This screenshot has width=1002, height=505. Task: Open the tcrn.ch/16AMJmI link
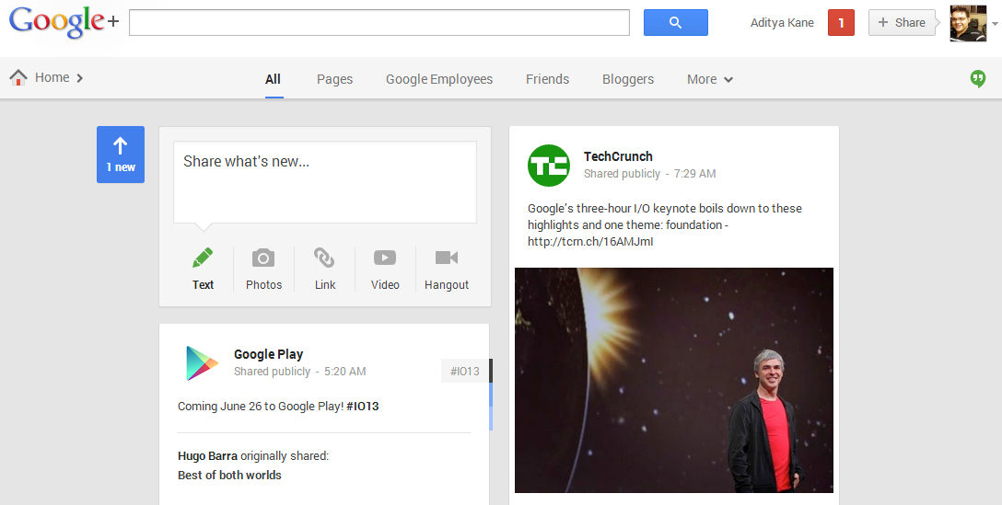click(590, 241)
